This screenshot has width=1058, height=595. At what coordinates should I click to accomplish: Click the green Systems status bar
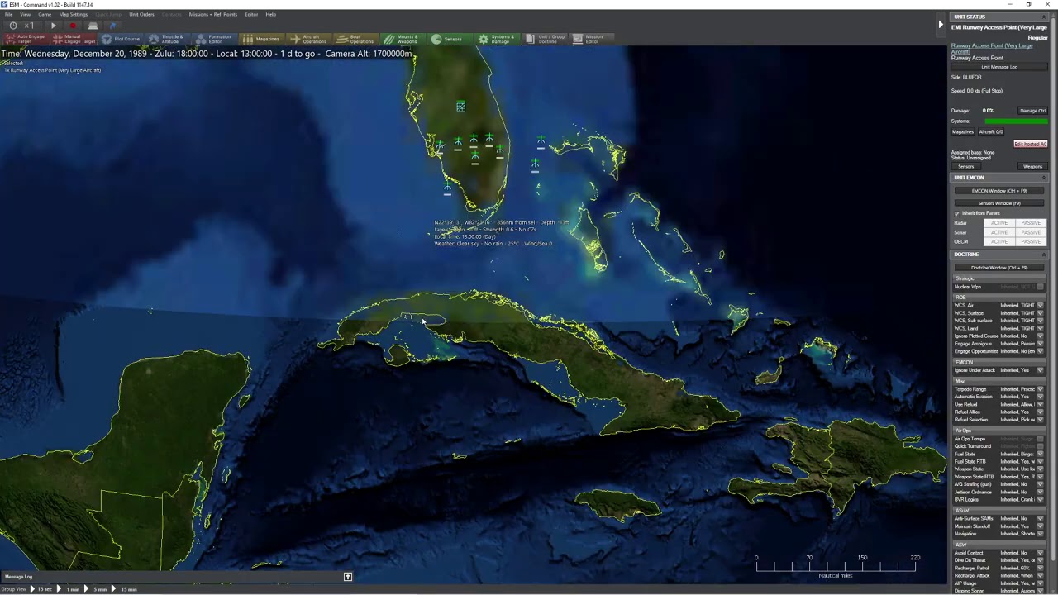[1016, 121]
